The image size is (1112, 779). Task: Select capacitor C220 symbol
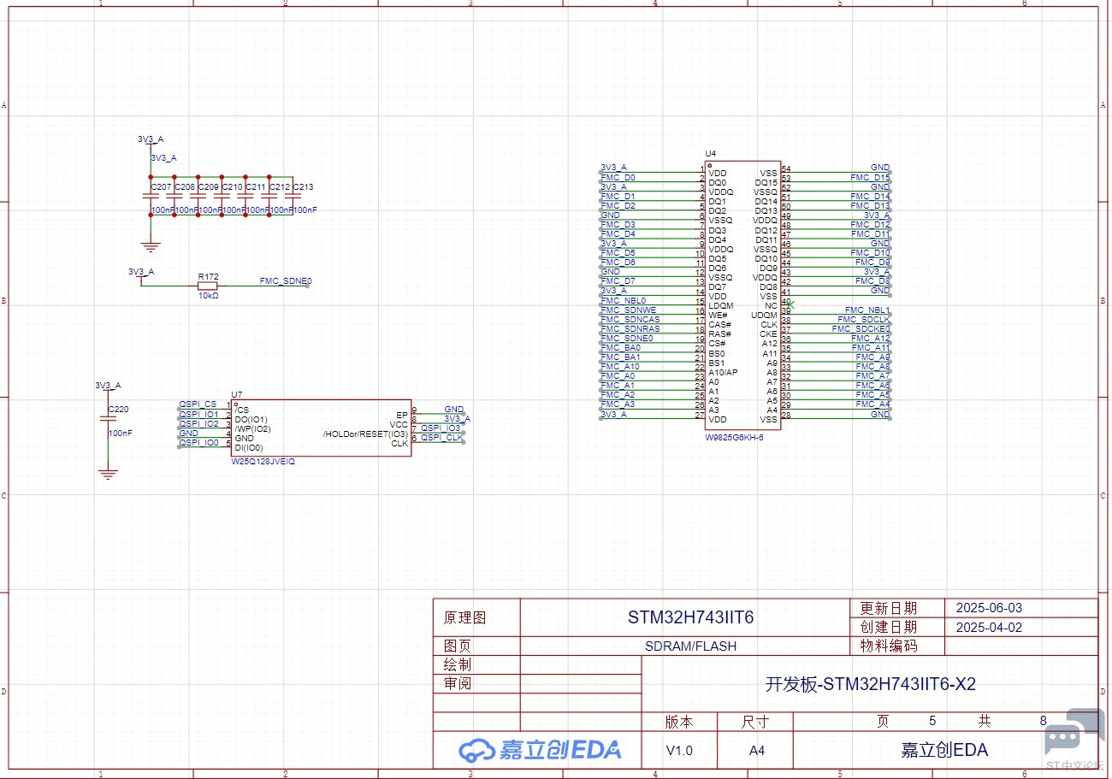tap(108, 419)
